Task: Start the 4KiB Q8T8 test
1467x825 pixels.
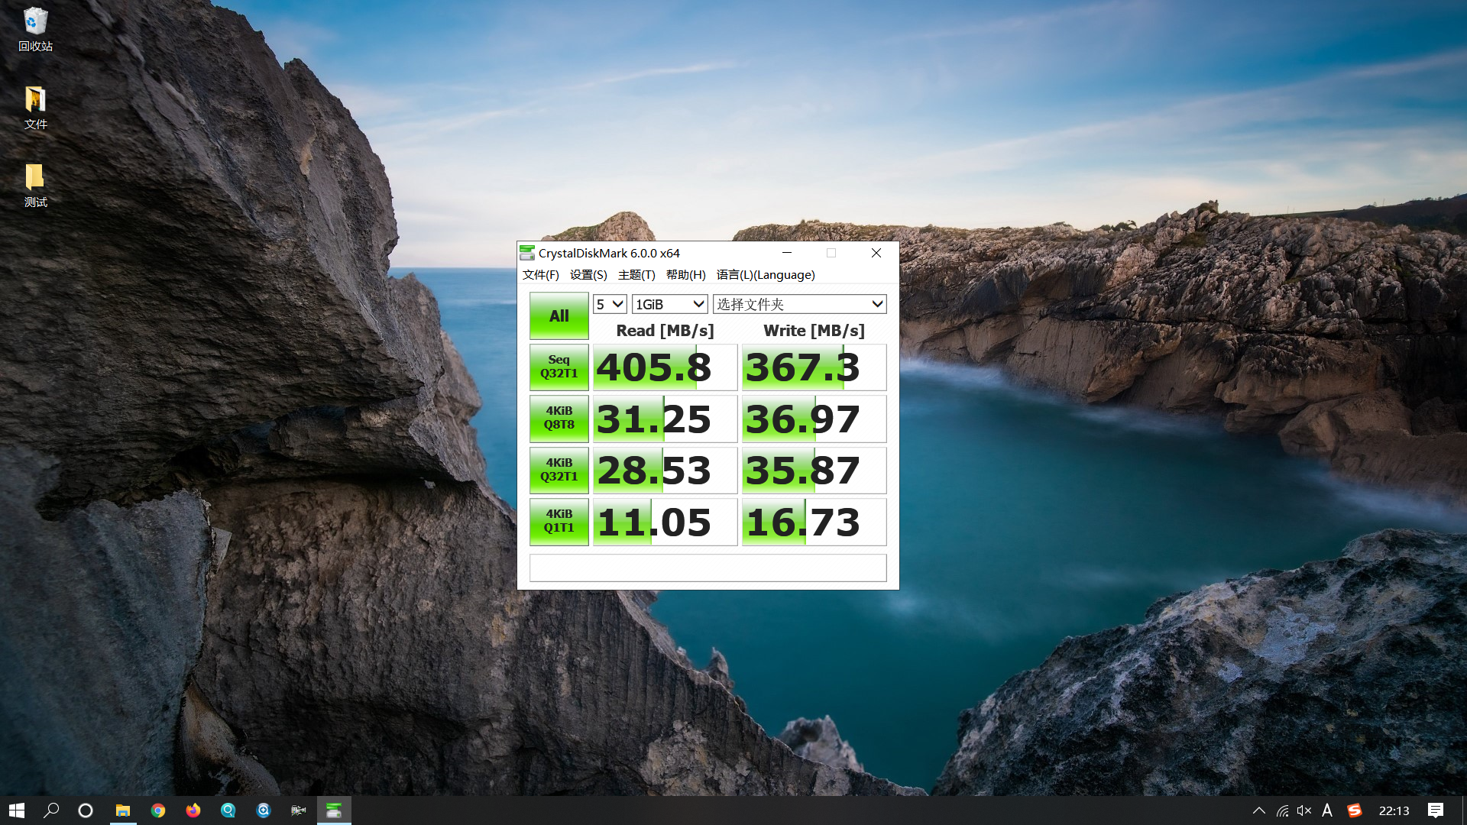Action: coord(559,418)
